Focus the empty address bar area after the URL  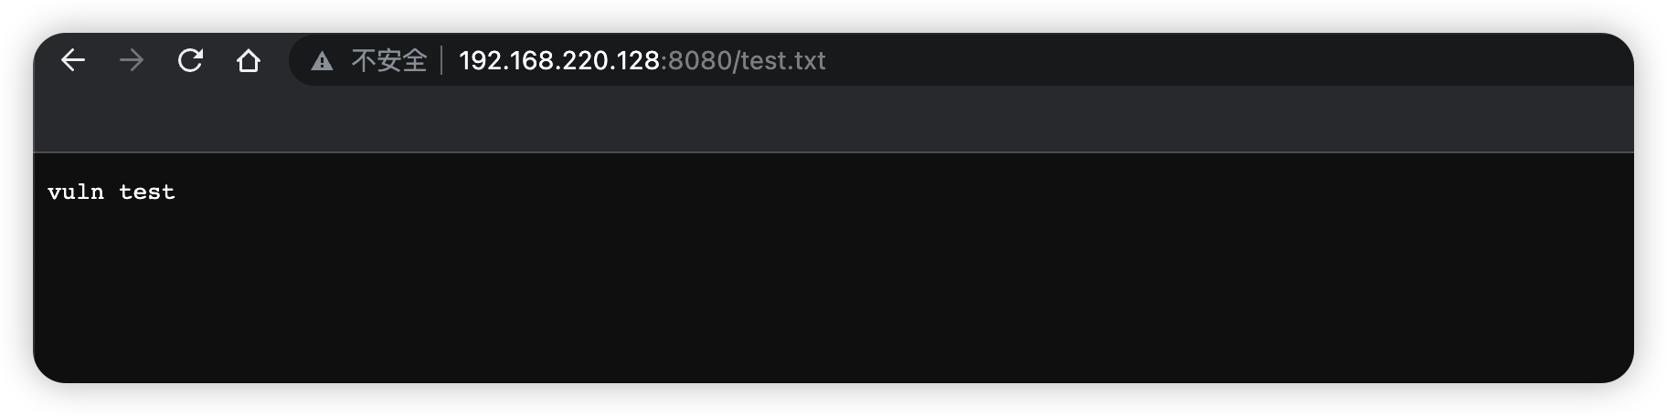coord(1225,60)
